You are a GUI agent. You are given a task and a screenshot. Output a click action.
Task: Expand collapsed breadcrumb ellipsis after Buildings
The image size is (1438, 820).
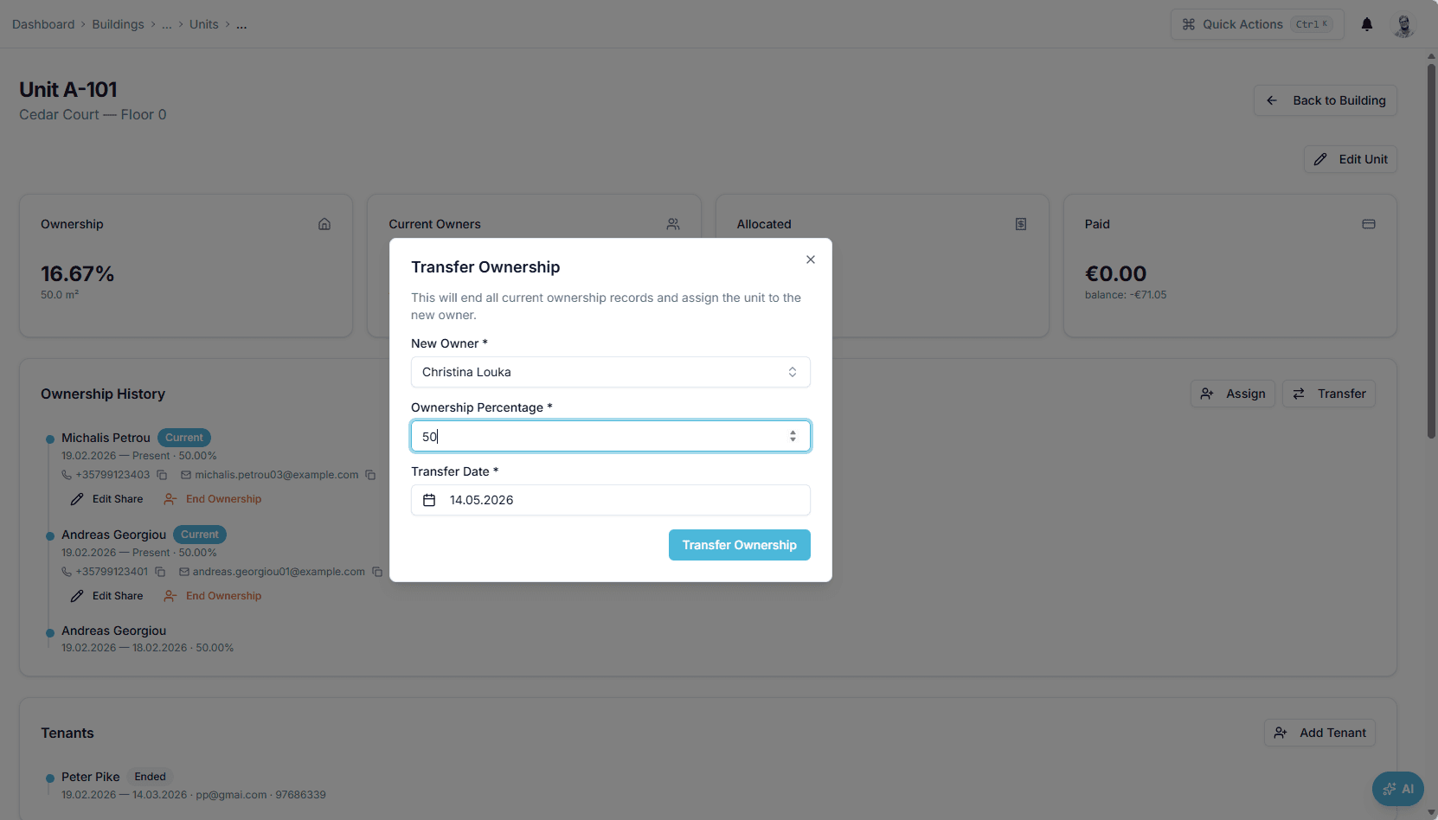click(167, 24)
